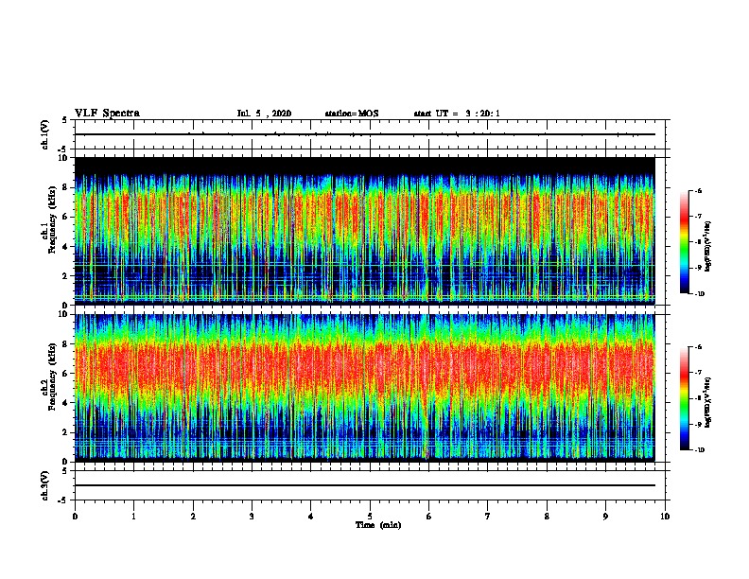Click the "-10" label on ch.1 color scale
Screen dimensions: 749x579
tap(699, 294)
